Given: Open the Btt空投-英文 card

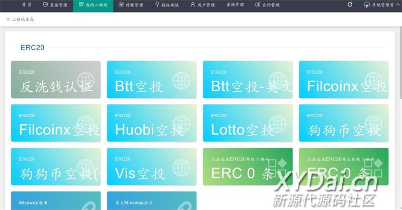Looking at the screenshot, I should pyautogui.click(x=248, y=80).
